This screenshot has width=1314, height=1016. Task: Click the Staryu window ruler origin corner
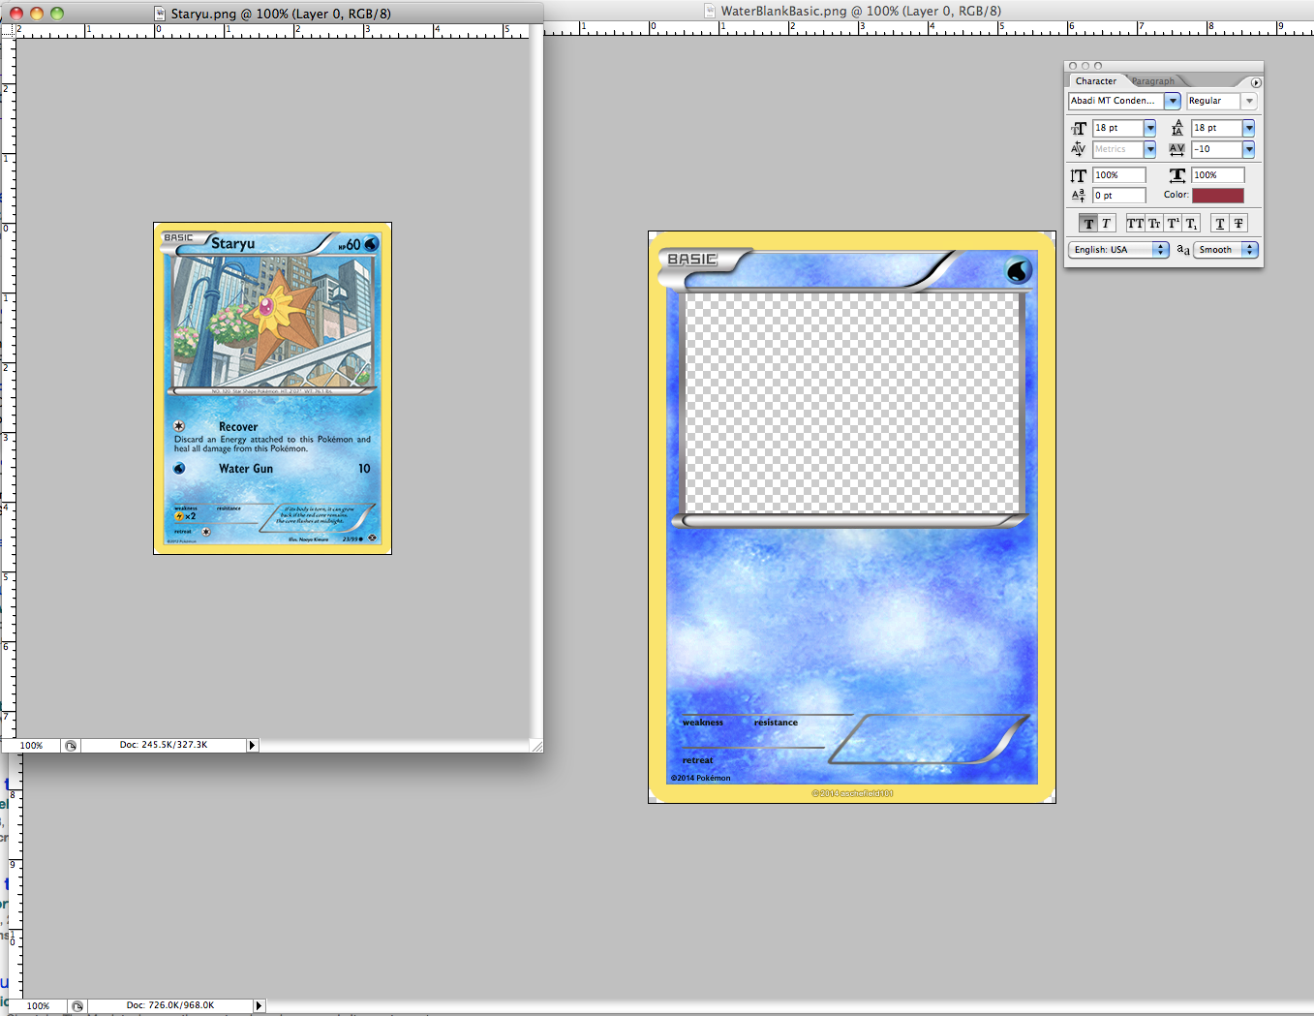(9, 31)
